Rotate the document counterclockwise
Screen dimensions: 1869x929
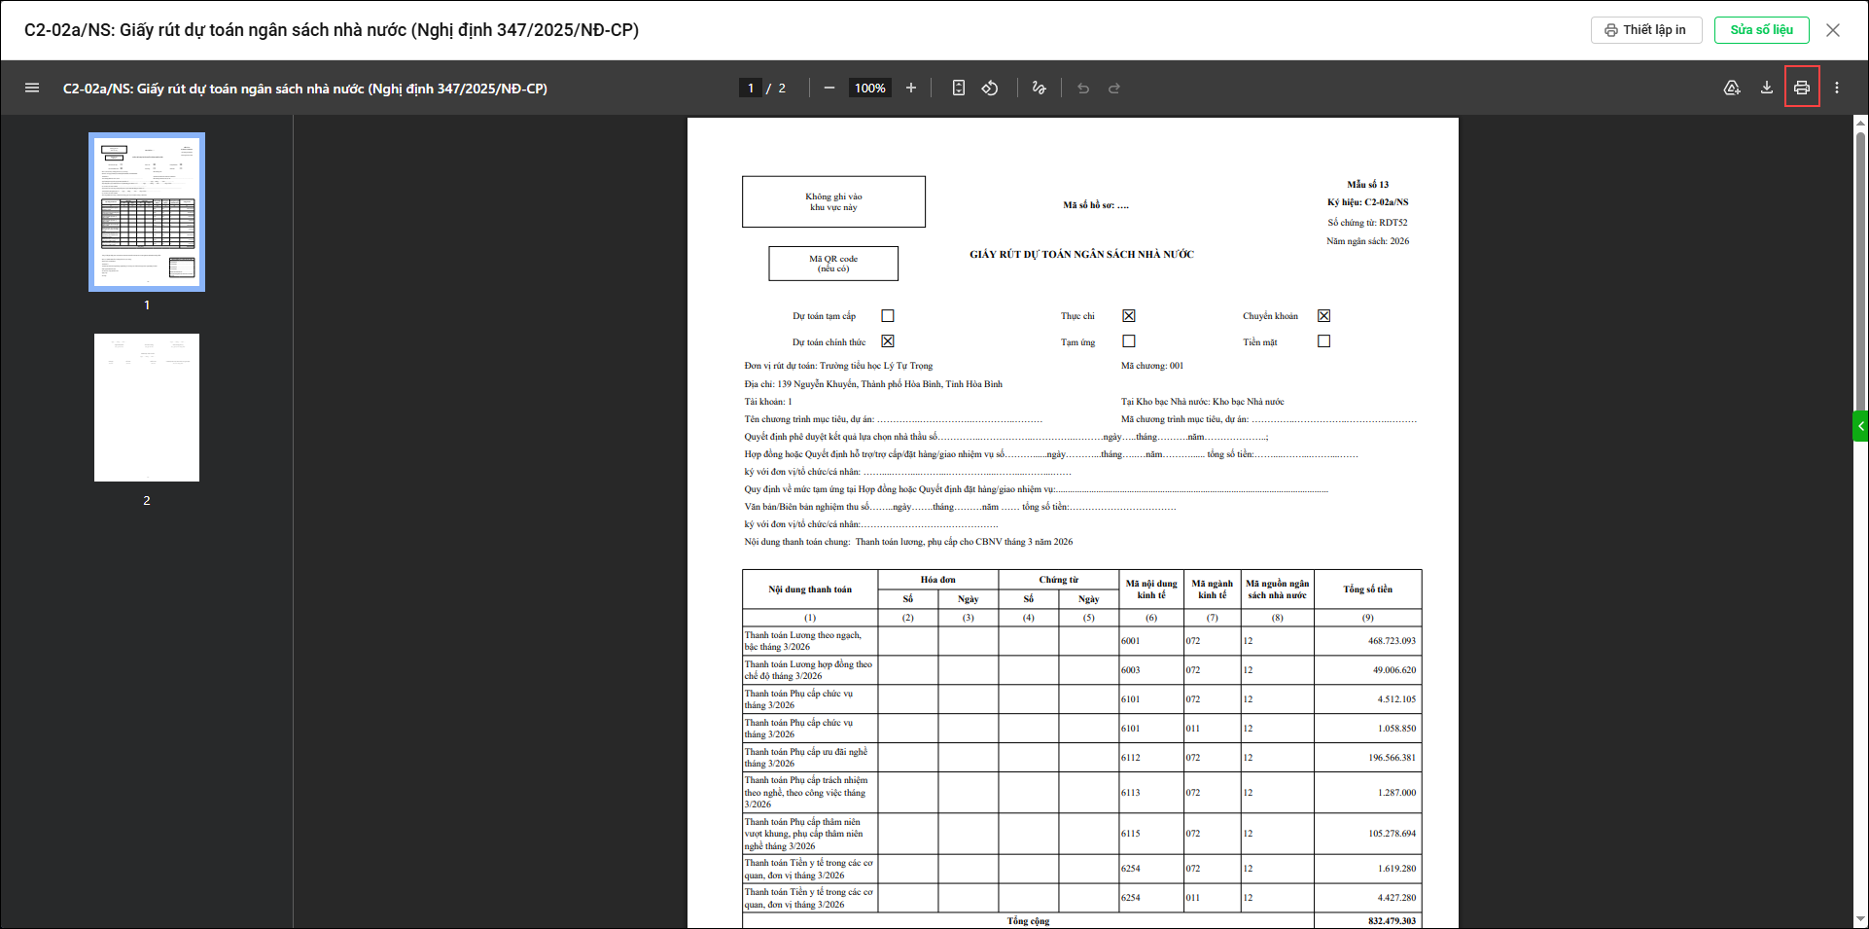990,89
